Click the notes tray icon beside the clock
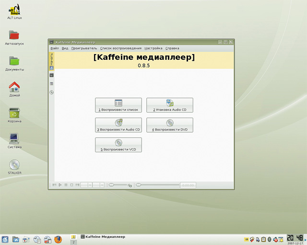 pos(281,239)
